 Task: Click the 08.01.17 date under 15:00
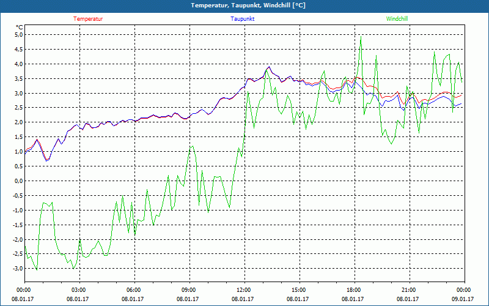pos(298,299)
